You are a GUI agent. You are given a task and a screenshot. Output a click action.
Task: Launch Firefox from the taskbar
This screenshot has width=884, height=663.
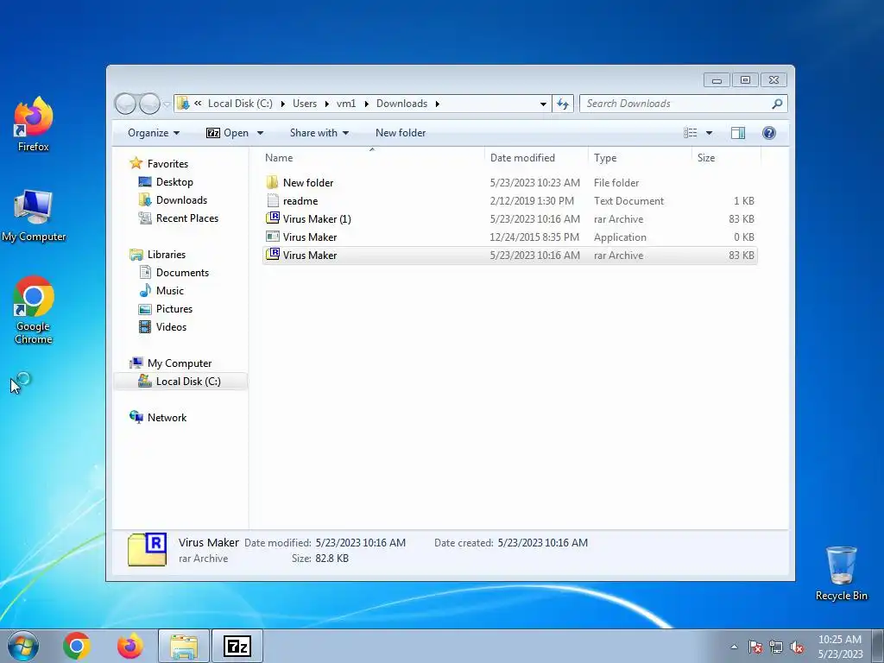tap(129, 646)
